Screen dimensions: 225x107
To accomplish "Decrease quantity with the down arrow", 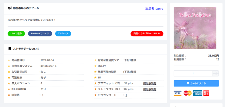I will 215,75.
